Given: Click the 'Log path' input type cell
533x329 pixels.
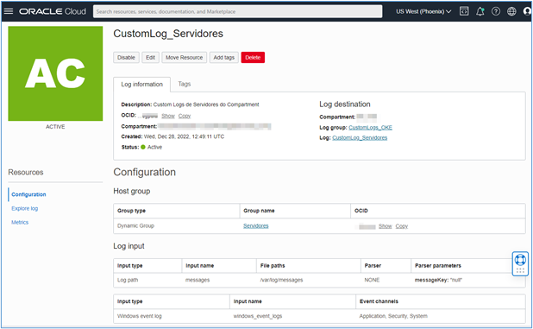Looking at the screenshot, I should point(128,280).
